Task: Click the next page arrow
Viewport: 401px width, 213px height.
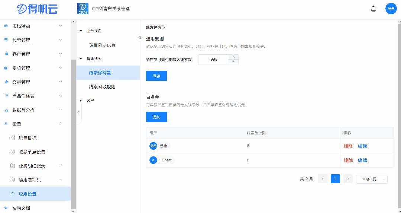Action: [x=348, y=179]
